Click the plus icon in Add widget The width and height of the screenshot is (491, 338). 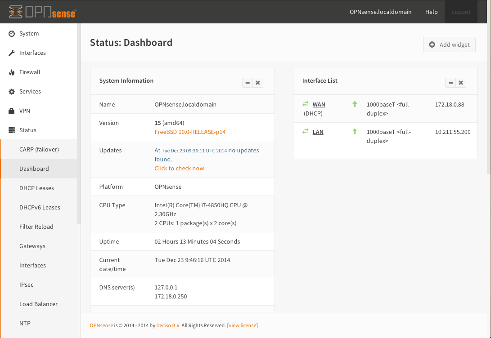432,44
